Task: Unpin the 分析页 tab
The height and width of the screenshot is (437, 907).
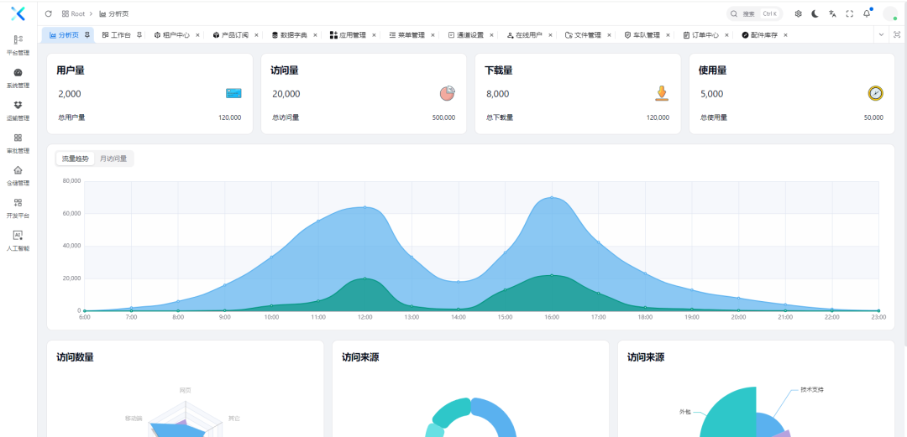Action: 87,34
